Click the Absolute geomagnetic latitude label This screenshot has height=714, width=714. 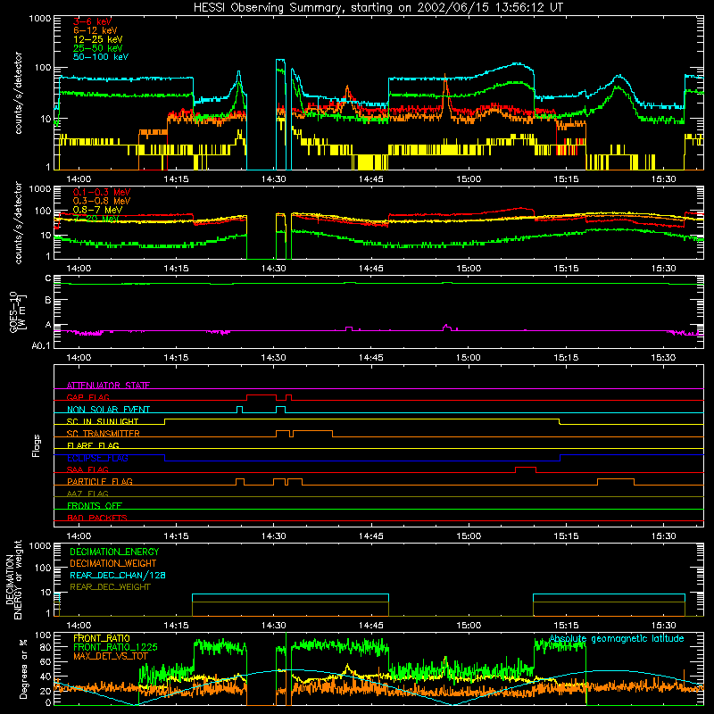617,639
